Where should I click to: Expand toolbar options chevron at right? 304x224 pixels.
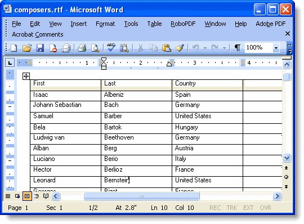(289, 48)
